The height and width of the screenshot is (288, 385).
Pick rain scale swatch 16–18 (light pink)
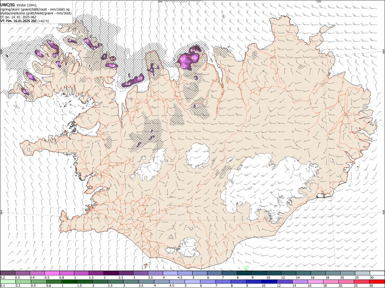[x=315, y=282]
